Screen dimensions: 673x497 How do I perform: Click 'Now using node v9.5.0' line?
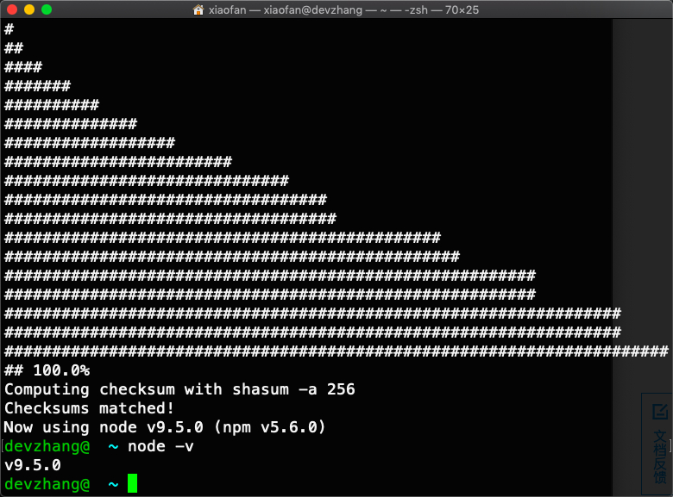pos(165,427)
